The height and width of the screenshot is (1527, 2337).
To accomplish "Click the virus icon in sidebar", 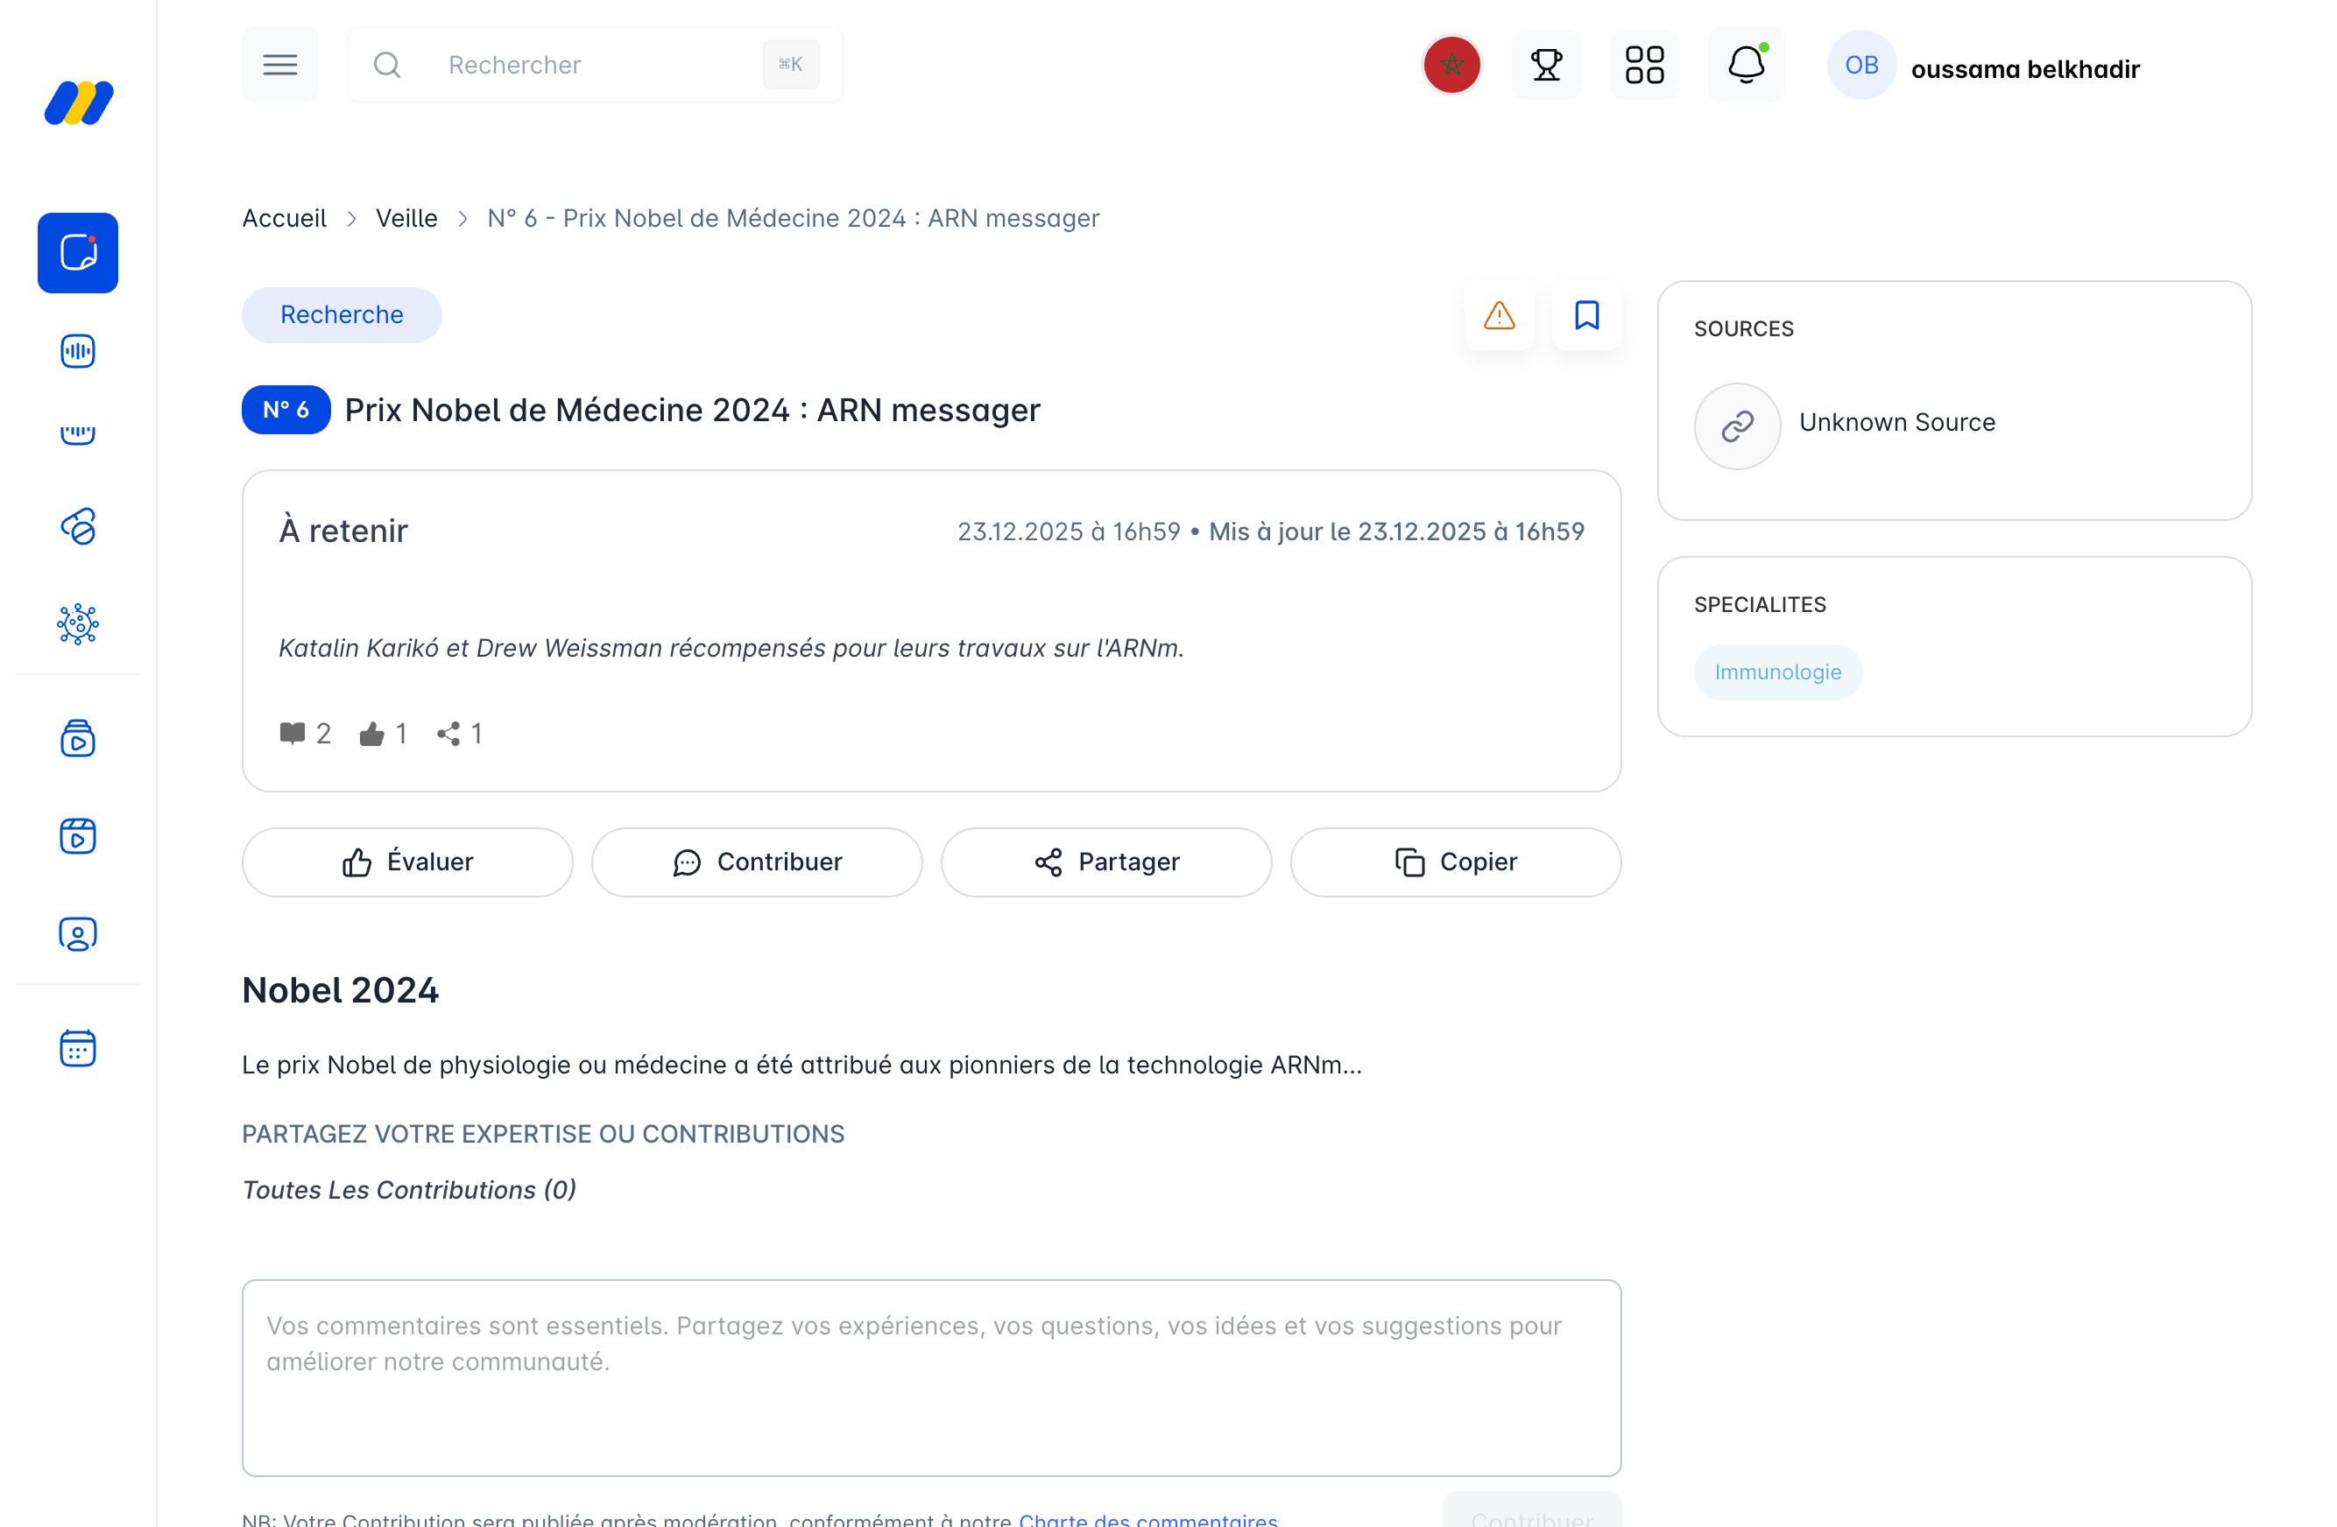I will (x=78, y=624).
